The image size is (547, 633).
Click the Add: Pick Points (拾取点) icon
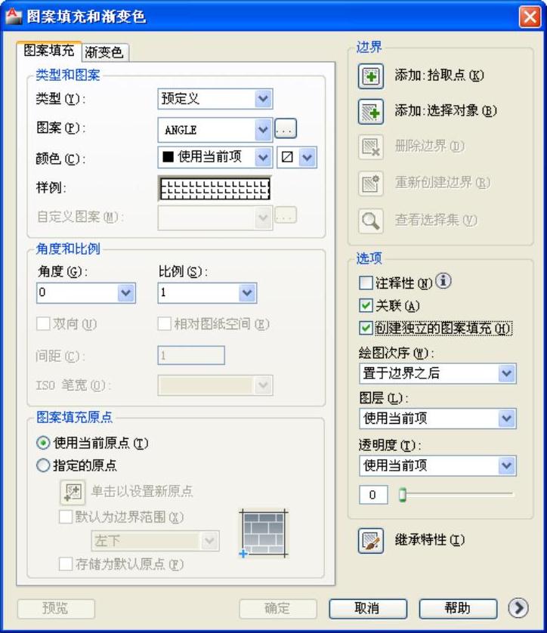tap(371, 76)
